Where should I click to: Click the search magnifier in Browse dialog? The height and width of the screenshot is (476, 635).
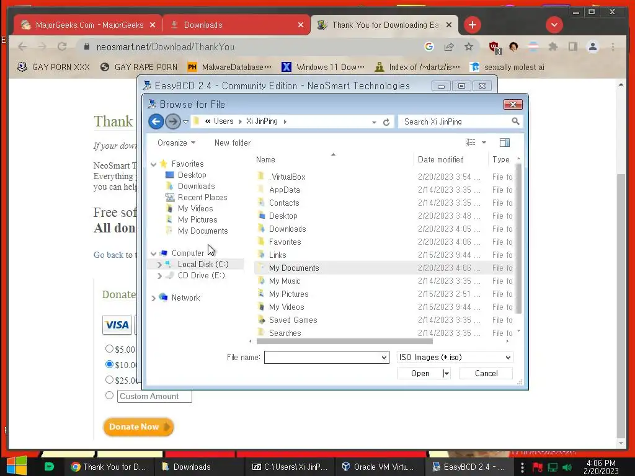515,121
